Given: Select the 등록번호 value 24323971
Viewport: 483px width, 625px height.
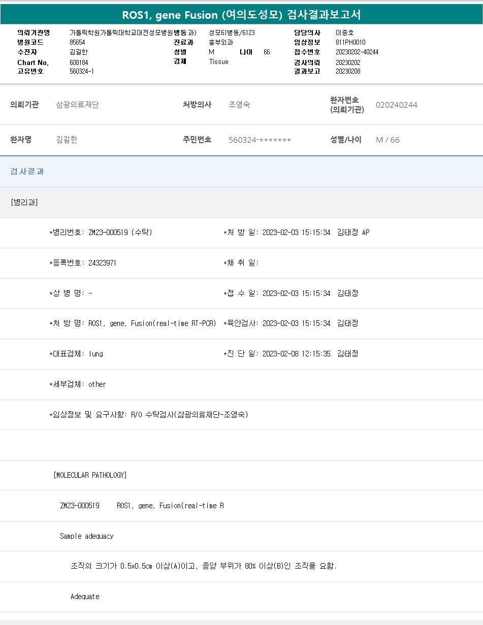Looking at the screenshot, I should (x=102, y=263).
